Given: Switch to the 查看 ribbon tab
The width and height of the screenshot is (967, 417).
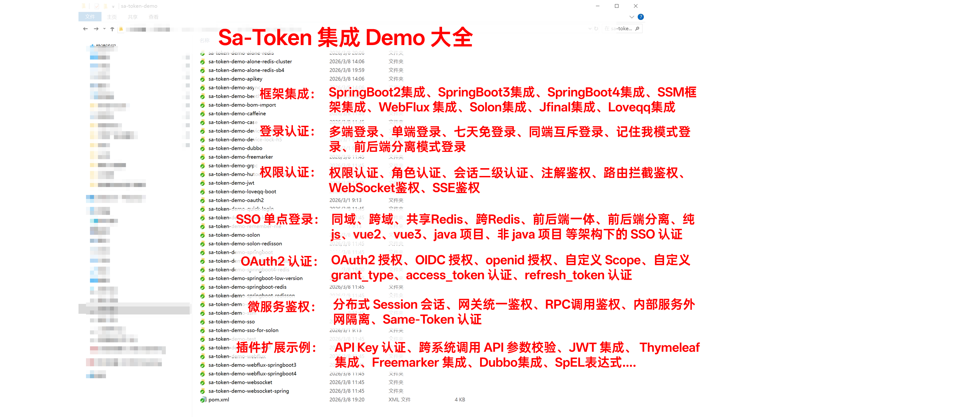Looking at the screenshot, I should [x=153, y=17].
